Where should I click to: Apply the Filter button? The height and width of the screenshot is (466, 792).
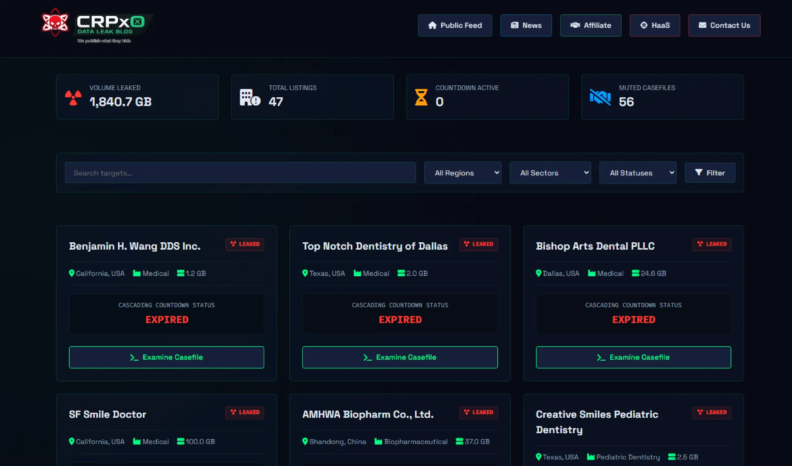710,173
